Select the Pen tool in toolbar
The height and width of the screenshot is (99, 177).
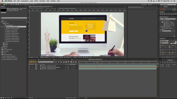click(x=18, y=5)
